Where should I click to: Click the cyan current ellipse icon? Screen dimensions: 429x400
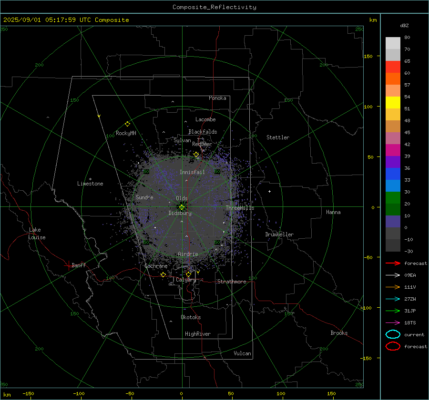[x=393, y=334]
